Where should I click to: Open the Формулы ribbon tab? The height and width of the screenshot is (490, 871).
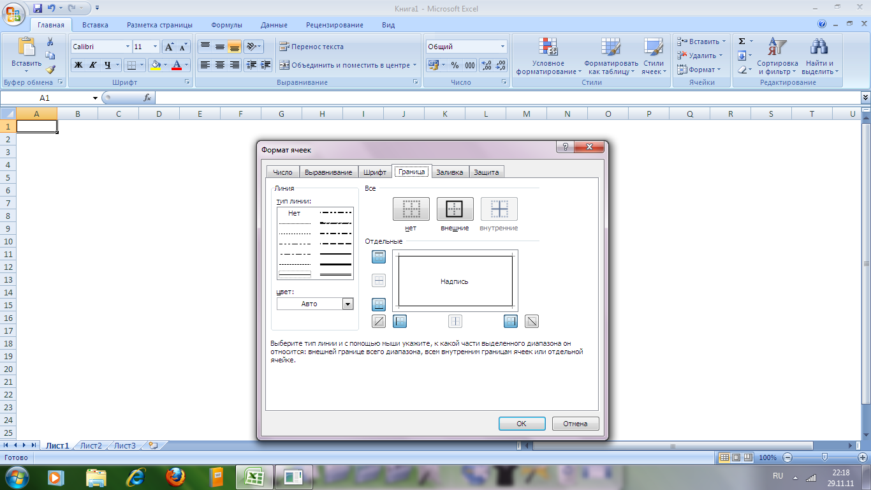pyautogui.click(x=226, y=25)
